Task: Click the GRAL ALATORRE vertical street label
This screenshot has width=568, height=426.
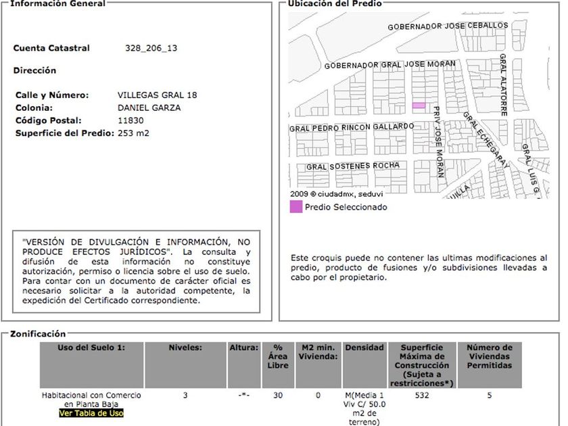Action: (x=503, y=85)
